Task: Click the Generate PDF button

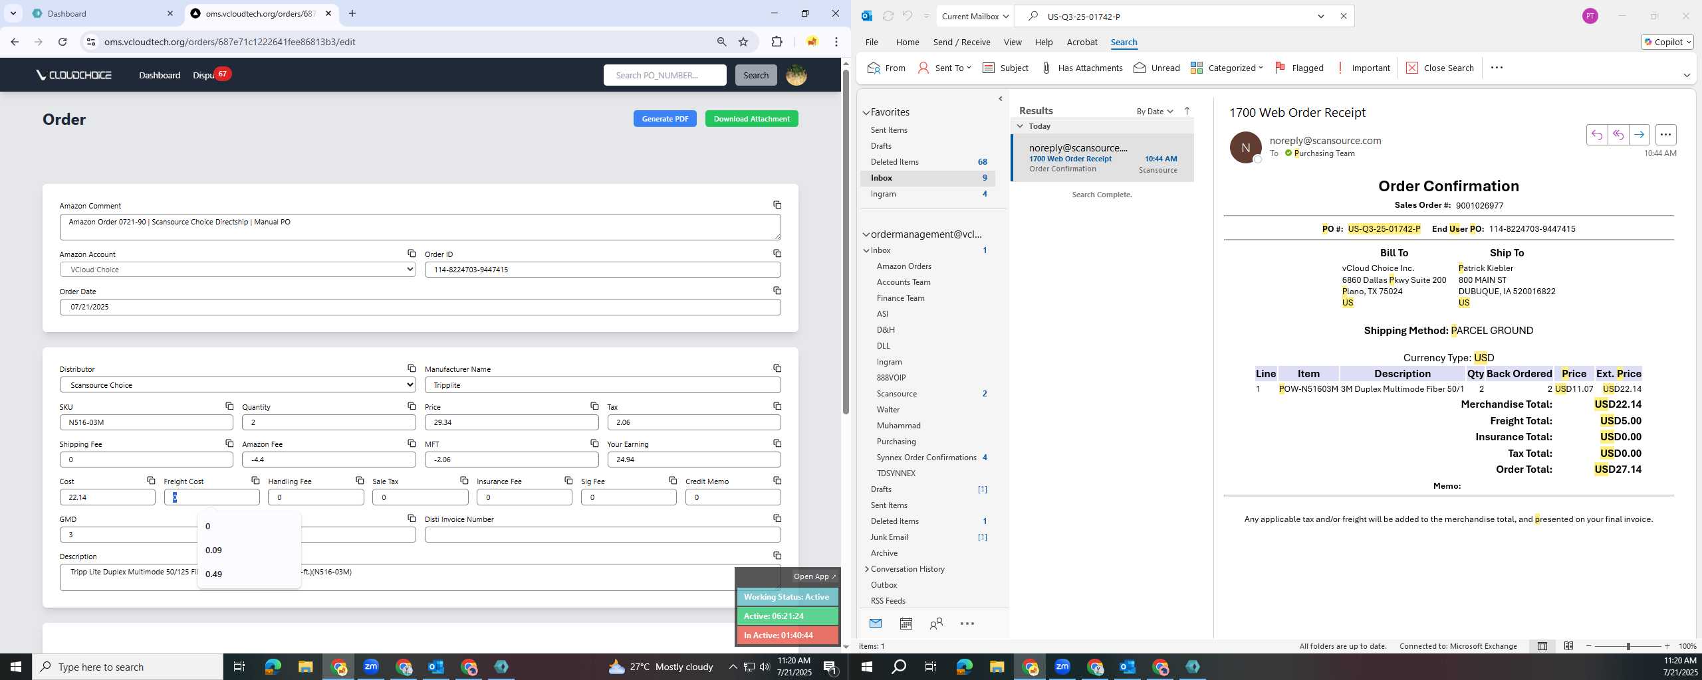Action: [665, 119]
